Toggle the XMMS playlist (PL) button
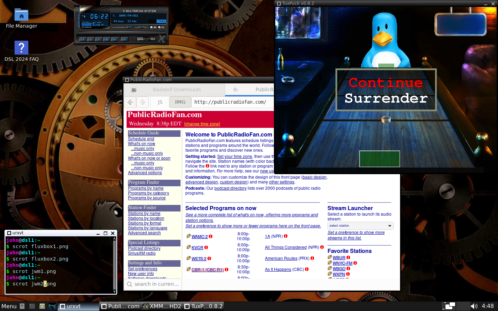The height and width of the screenshot is (311, 498). (x=159, y=27)
